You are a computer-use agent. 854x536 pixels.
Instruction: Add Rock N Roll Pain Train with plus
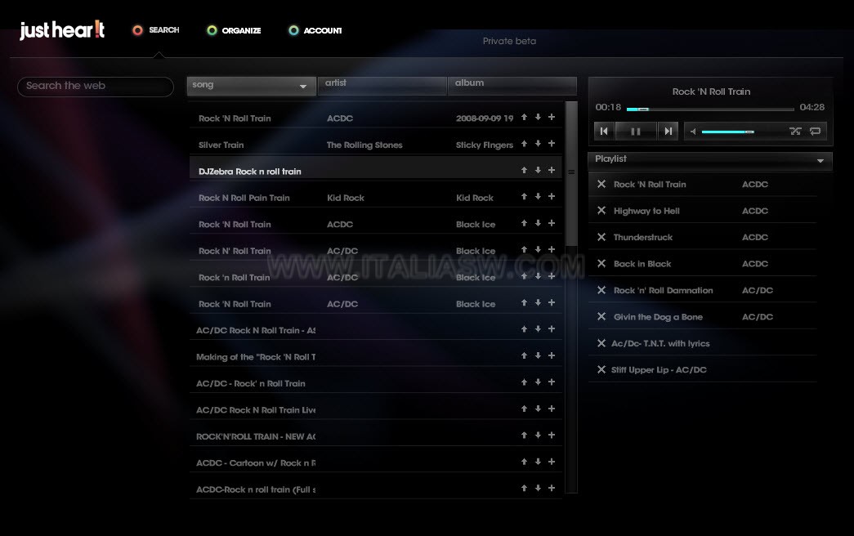[x=552, y=197]
